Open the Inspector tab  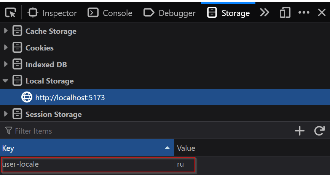(53, 13)
